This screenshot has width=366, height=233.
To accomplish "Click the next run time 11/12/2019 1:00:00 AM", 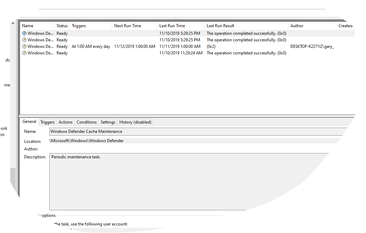I will (x=135, y=46).
